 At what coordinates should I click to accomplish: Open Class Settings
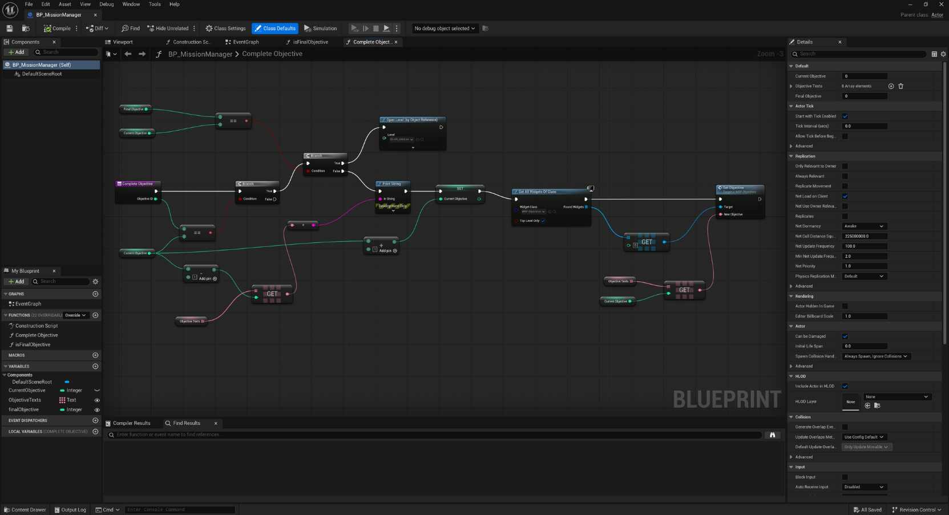tap(226, 29)
